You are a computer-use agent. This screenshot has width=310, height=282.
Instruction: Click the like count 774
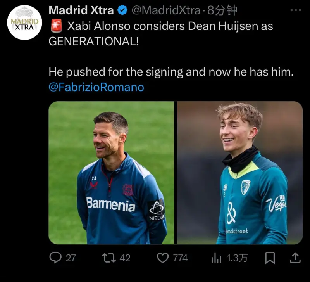coord(180,258)
